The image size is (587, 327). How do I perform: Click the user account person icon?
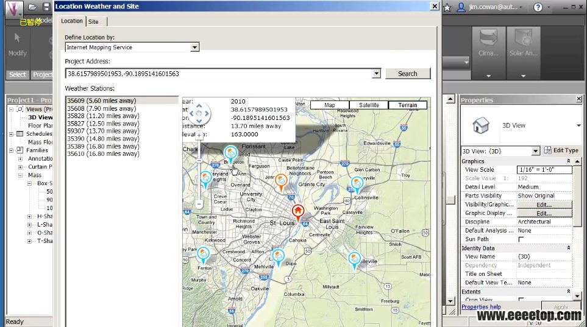click(x=461, y=7)
